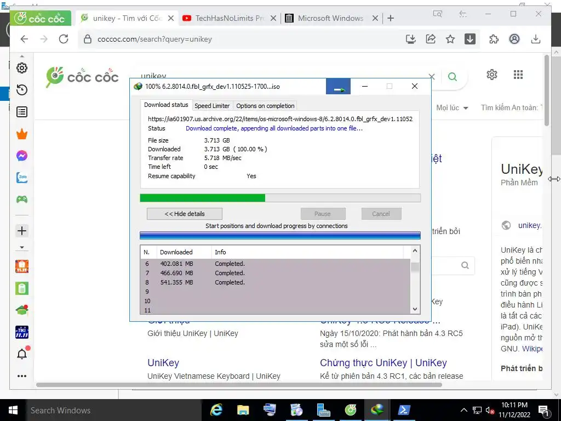Close the unikey search tab
This screenshot has height=421, width=561.
(x=171, y=18)
